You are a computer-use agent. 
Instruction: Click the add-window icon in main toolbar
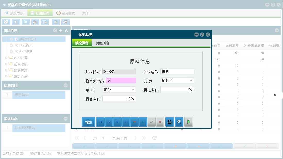[56, 22]
